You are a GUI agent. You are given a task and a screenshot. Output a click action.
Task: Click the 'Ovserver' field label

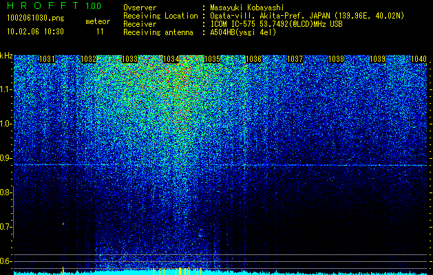click(x=140, y=8)
